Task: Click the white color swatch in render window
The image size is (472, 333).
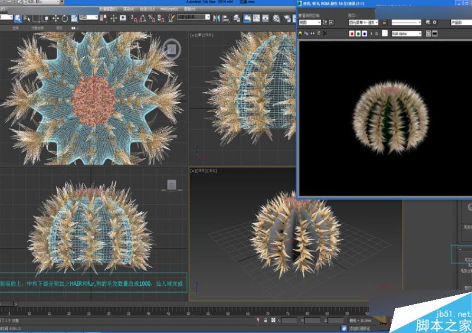Action: (386, 34)
